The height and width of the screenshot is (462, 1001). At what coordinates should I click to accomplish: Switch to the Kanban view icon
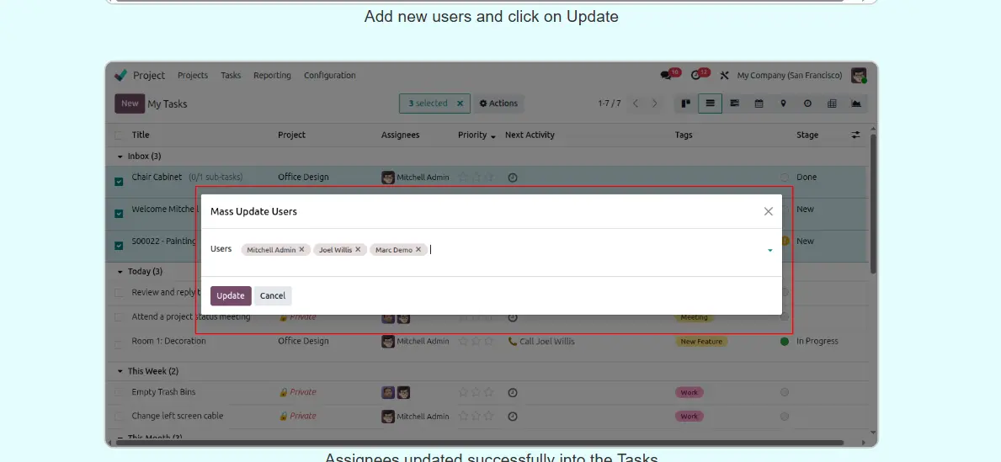(x=686, y=104)
